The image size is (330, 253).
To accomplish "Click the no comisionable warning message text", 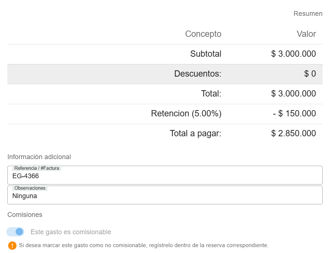I will pos(144,245).
